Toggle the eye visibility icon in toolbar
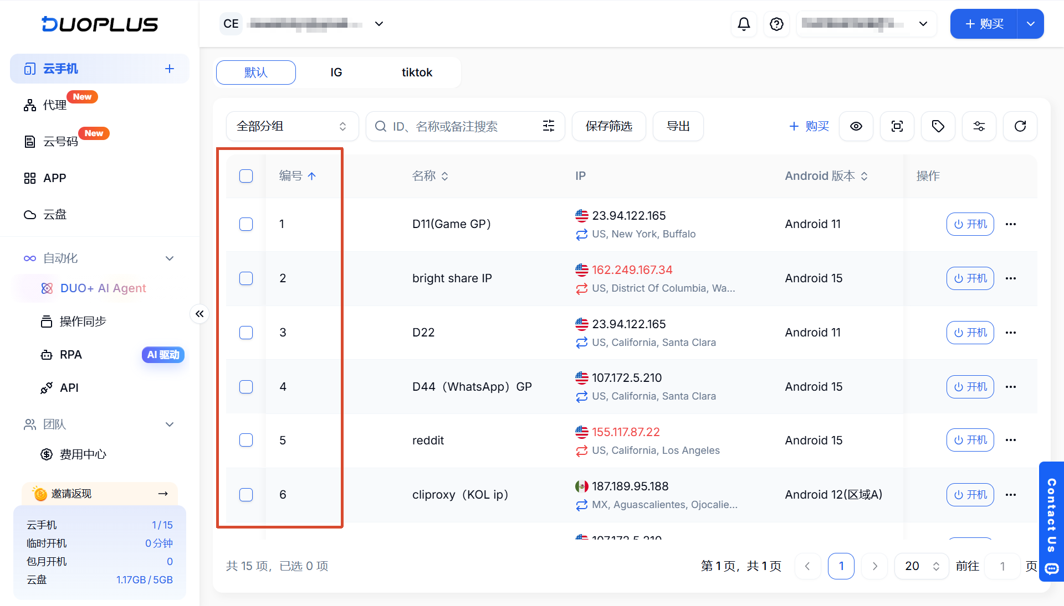 (856, 126)
